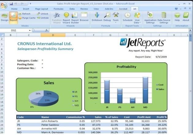Undo from quick access toolbar

(x=16, y=4)
